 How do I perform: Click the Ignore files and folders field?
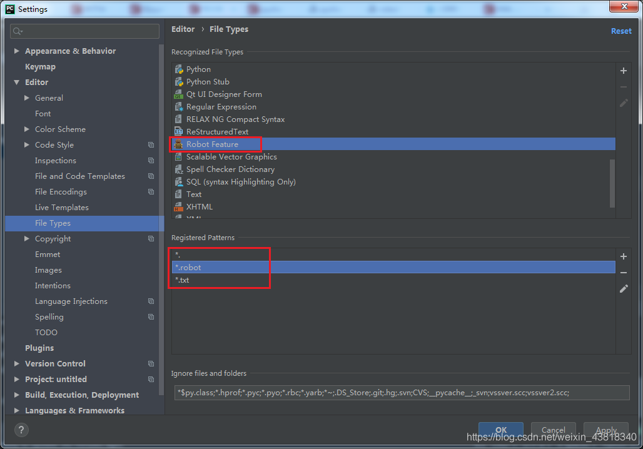402,393
